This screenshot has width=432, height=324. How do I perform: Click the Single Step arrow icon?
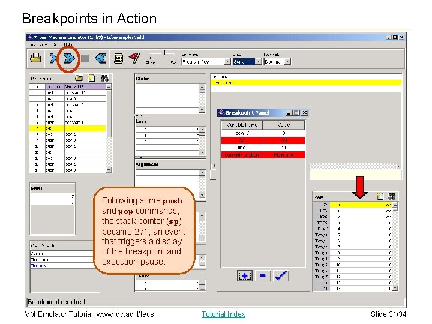click(53, 58)
